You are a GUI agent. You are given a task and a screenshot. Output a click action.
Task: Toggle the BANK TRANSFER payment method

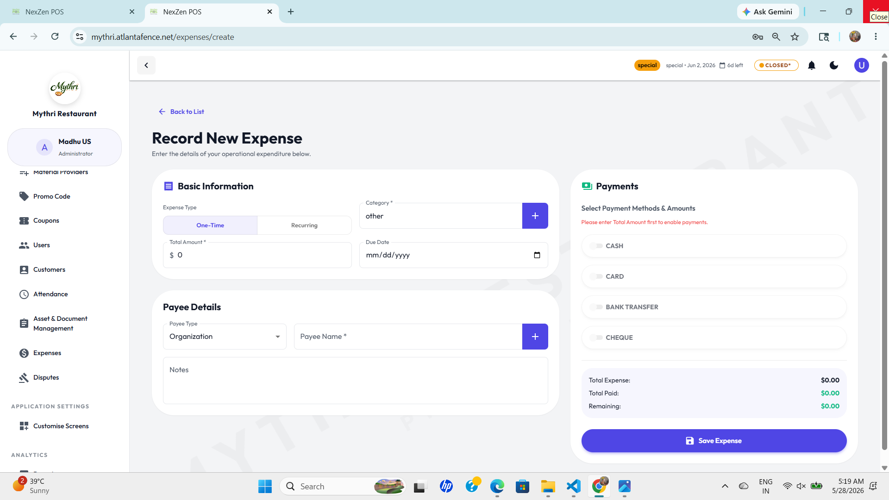pos(596,307)
